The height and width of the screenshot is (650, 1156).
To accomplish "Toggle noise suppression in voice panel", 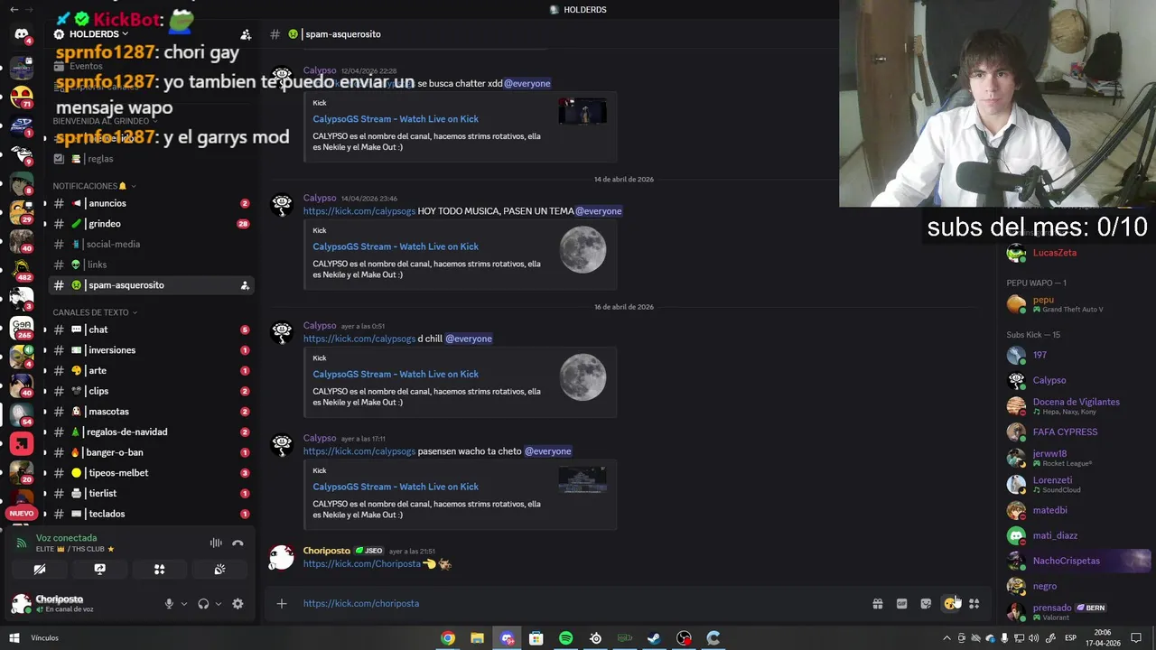I will click(x=216, y=543).
